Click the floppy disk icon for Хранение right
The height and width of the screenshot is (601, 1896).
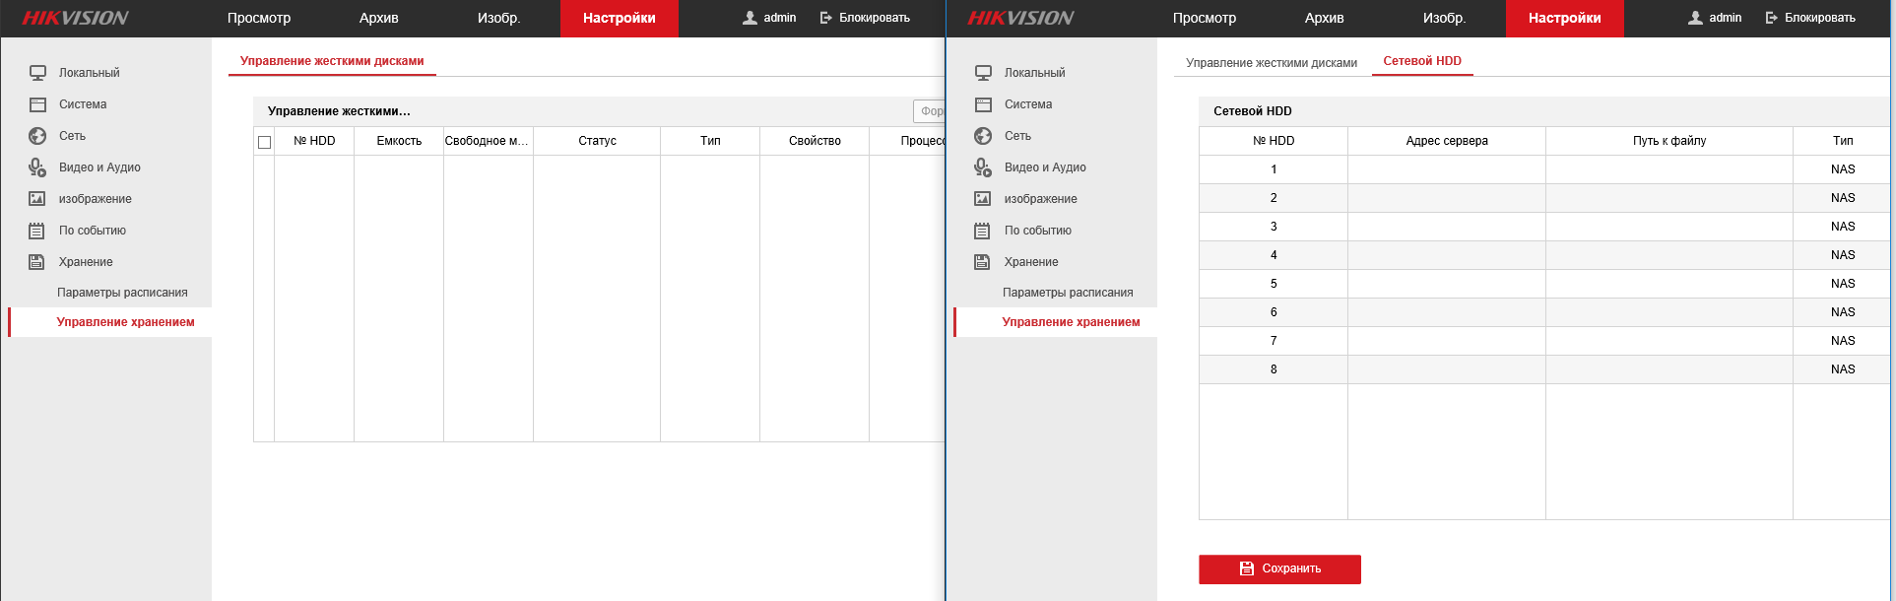click(983, 262)
